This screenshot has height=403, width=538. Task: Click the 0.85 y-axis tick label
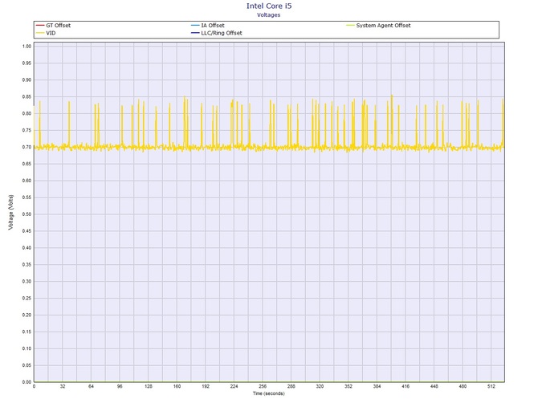(x=26, y=96)
